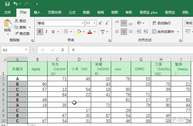Click the borders icon
Viewport: 193px width, 126px height.
[x=66, y=32]
